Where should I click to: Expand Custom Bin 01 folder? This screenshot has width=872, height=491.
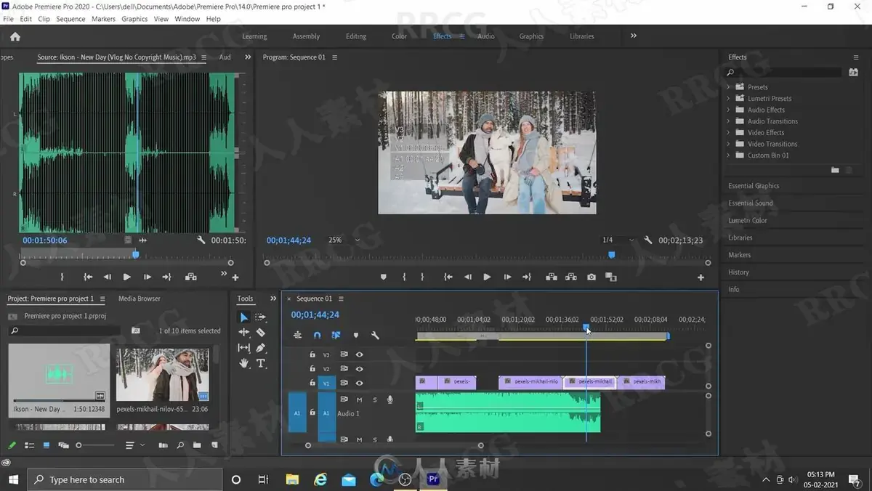pos(729,155)
